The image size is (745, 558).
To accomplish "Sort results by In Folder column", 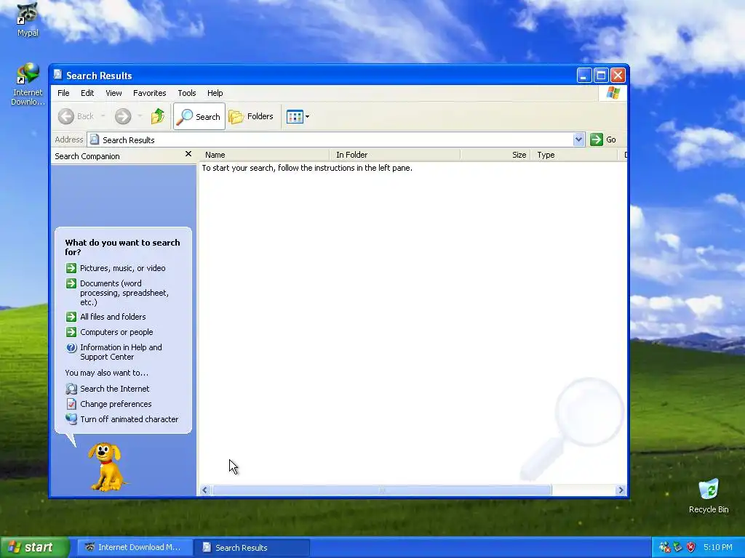I will pos(395,155).
